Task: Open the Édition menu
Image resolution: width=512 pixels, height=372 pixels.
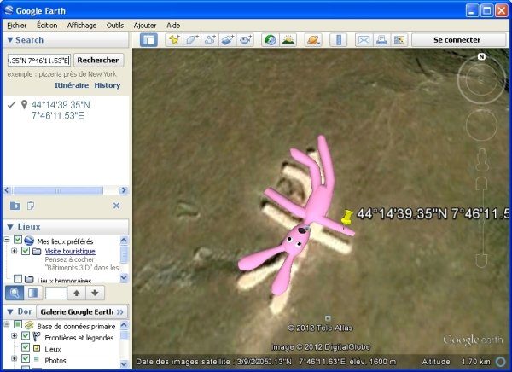Action: coord(47,25)
